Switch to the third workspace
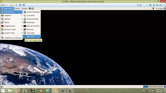This screenshot has width=166, height=93. click(156, 87)
